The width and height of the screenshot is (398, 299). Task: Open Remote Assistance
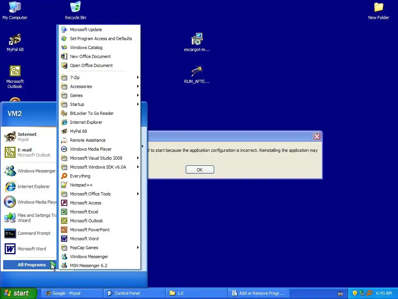pos(99,140)
